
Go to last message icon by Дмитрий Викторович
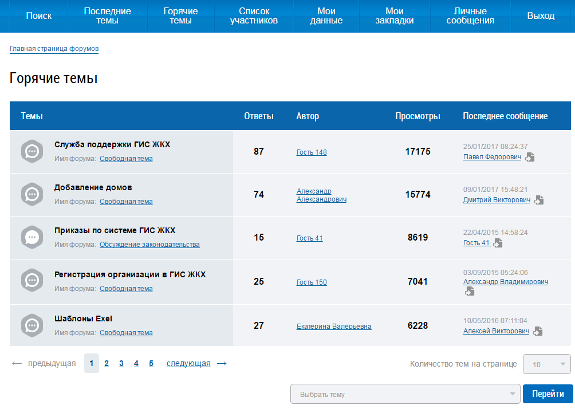539,200
